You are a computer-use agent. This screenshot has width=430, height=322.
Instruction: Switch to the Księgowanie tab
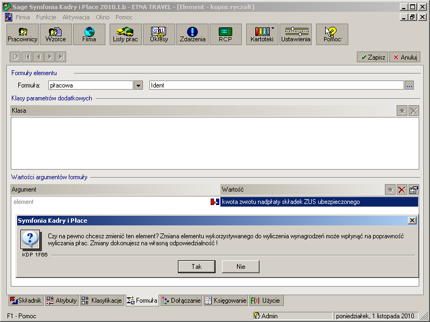[x=226, y=301]
